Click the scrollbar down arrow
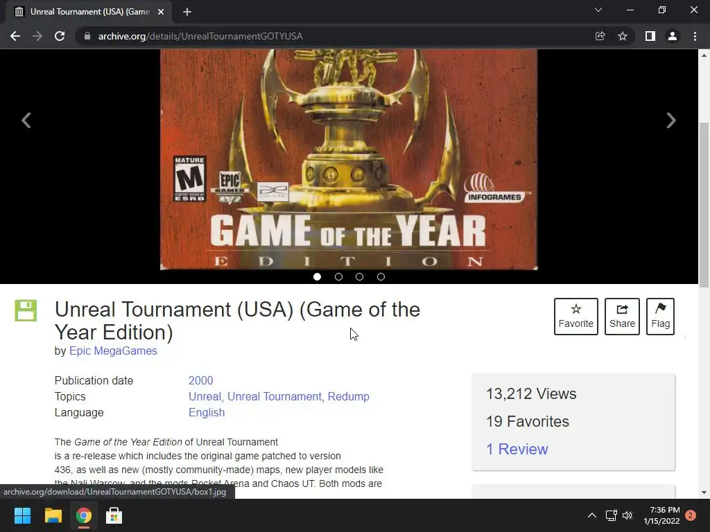Image resolution: width=710 pixels, height=532 pixels. (704, 493)
